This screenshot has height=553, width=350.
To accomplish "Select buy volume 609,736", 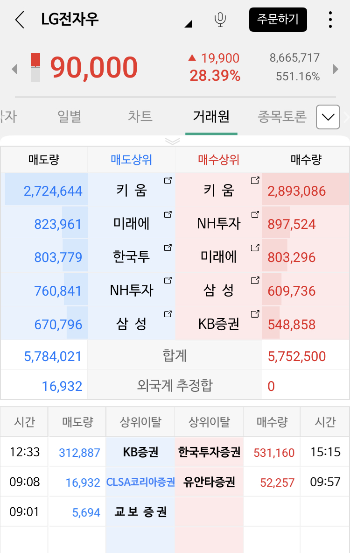I will click(292, 291).
